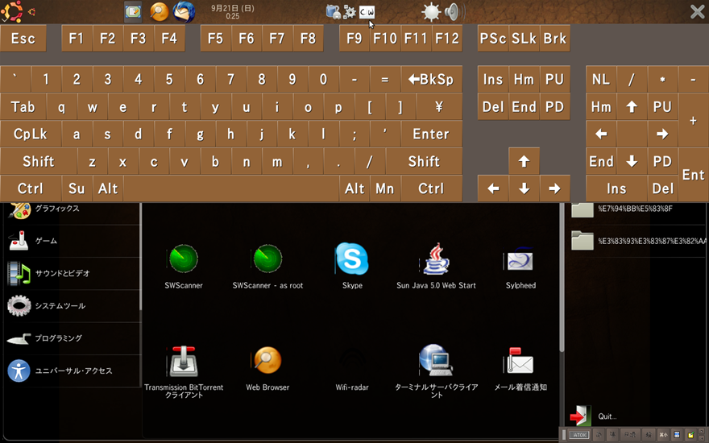709x443 pixels.
Task: Toggle the NL num lock key
Action: [601, 79]
